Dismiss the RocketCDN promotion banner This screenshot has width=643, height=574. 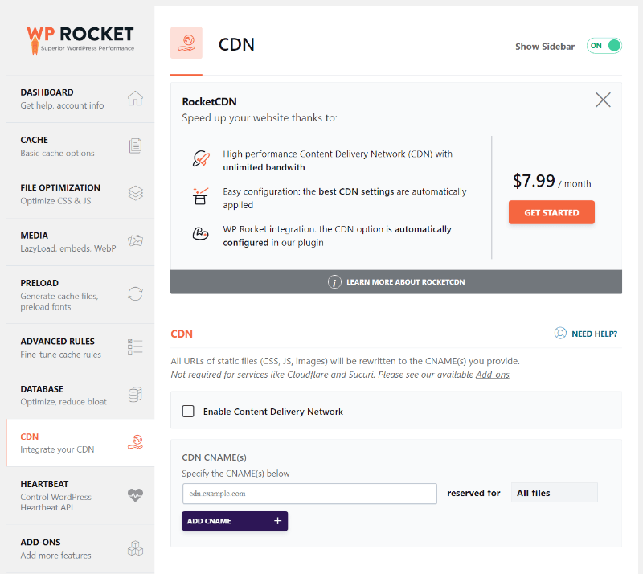(603, 100)
